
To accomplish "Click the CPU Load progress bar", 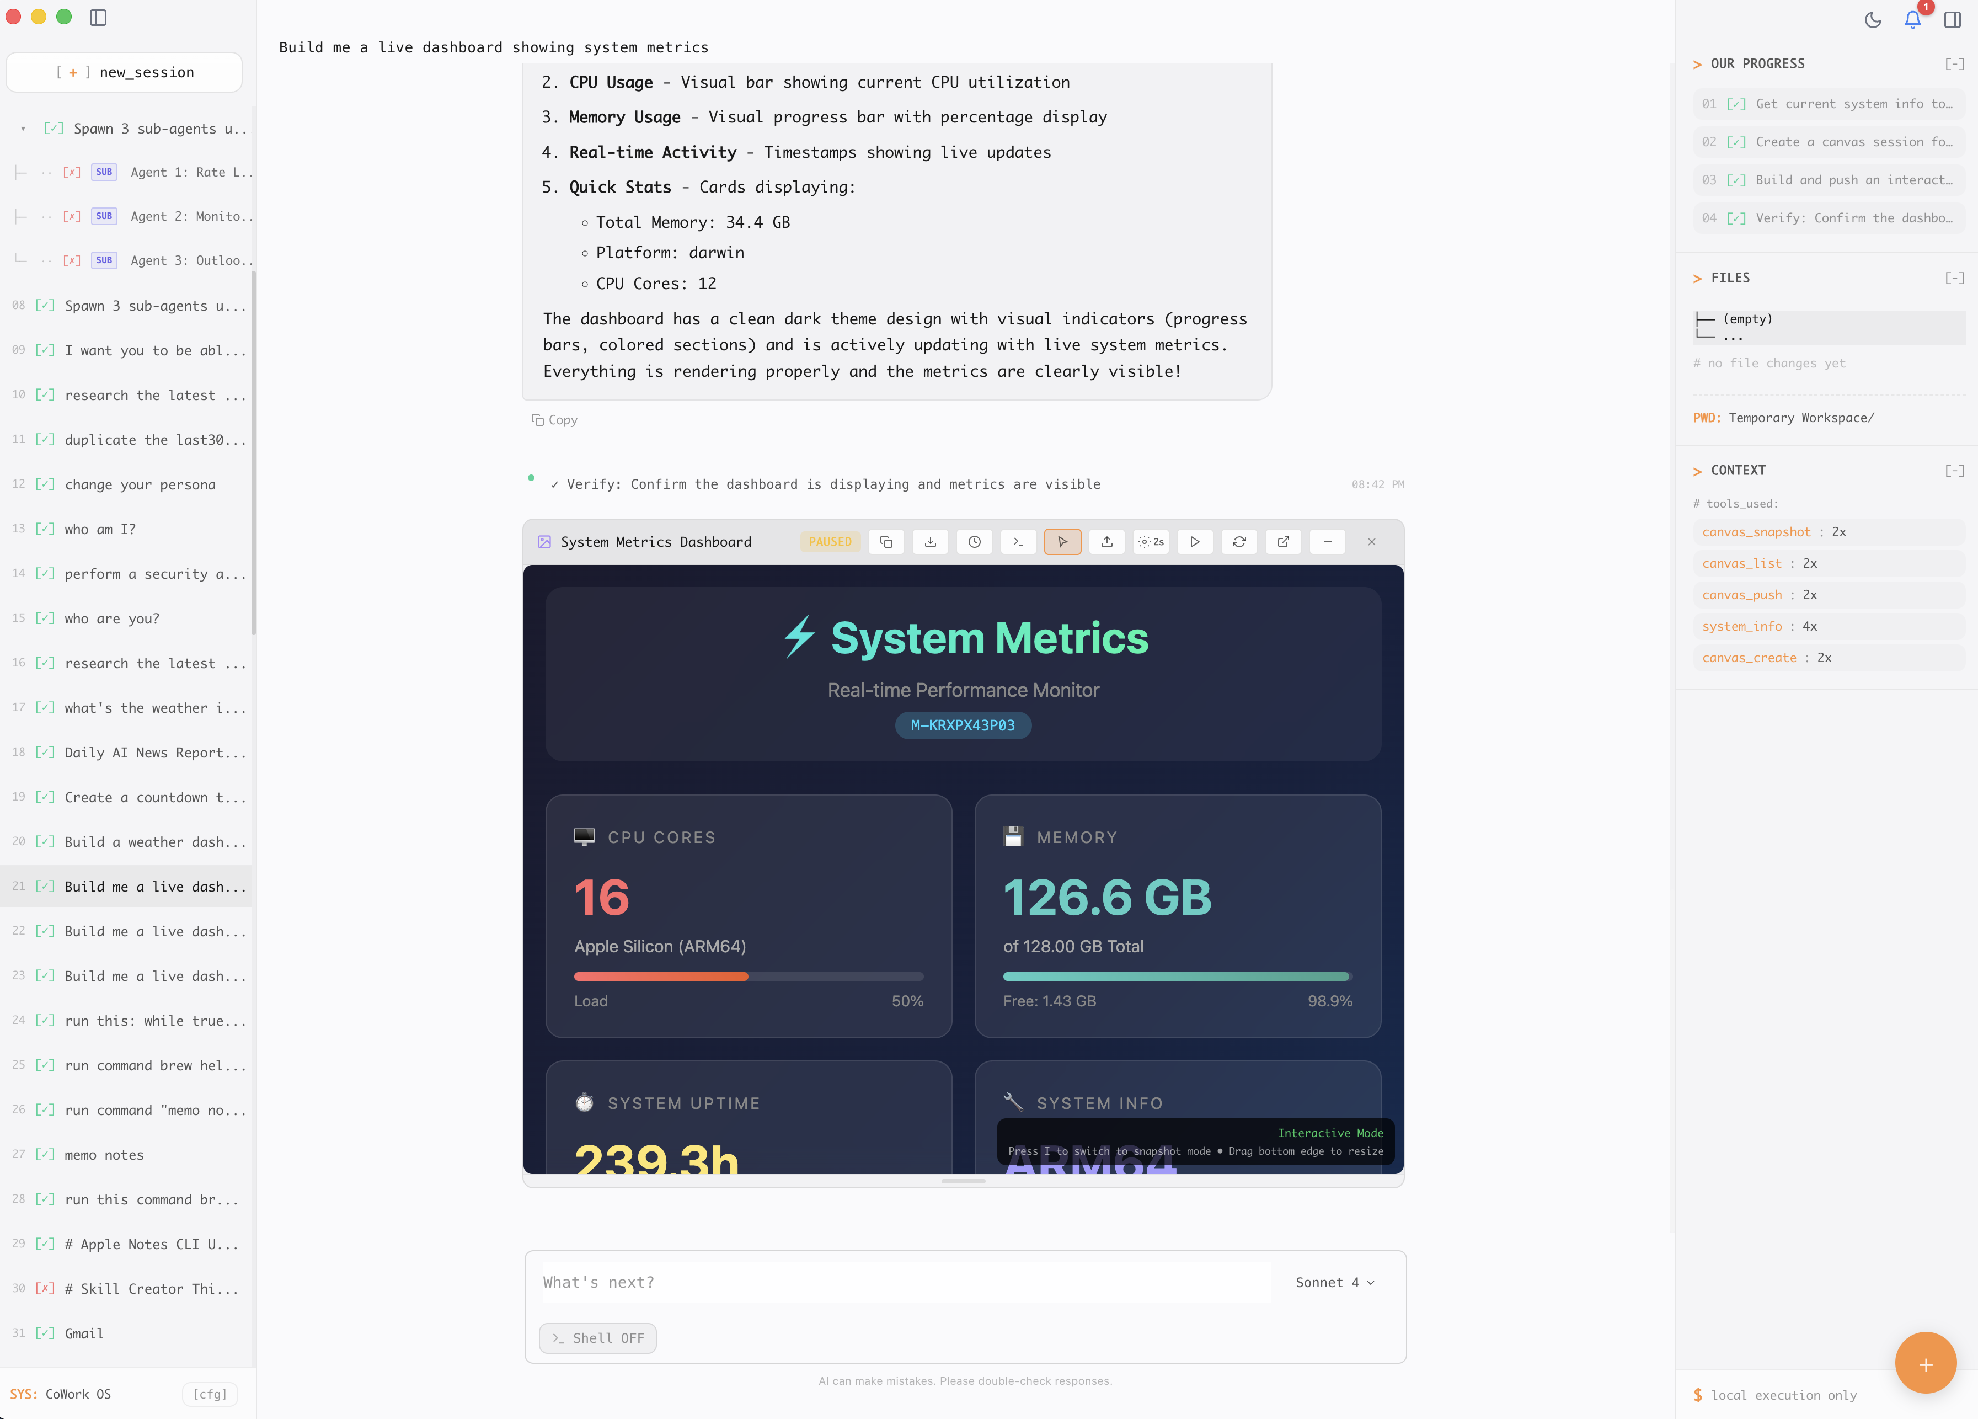I will pyautogui.click(x=747, y=976).
